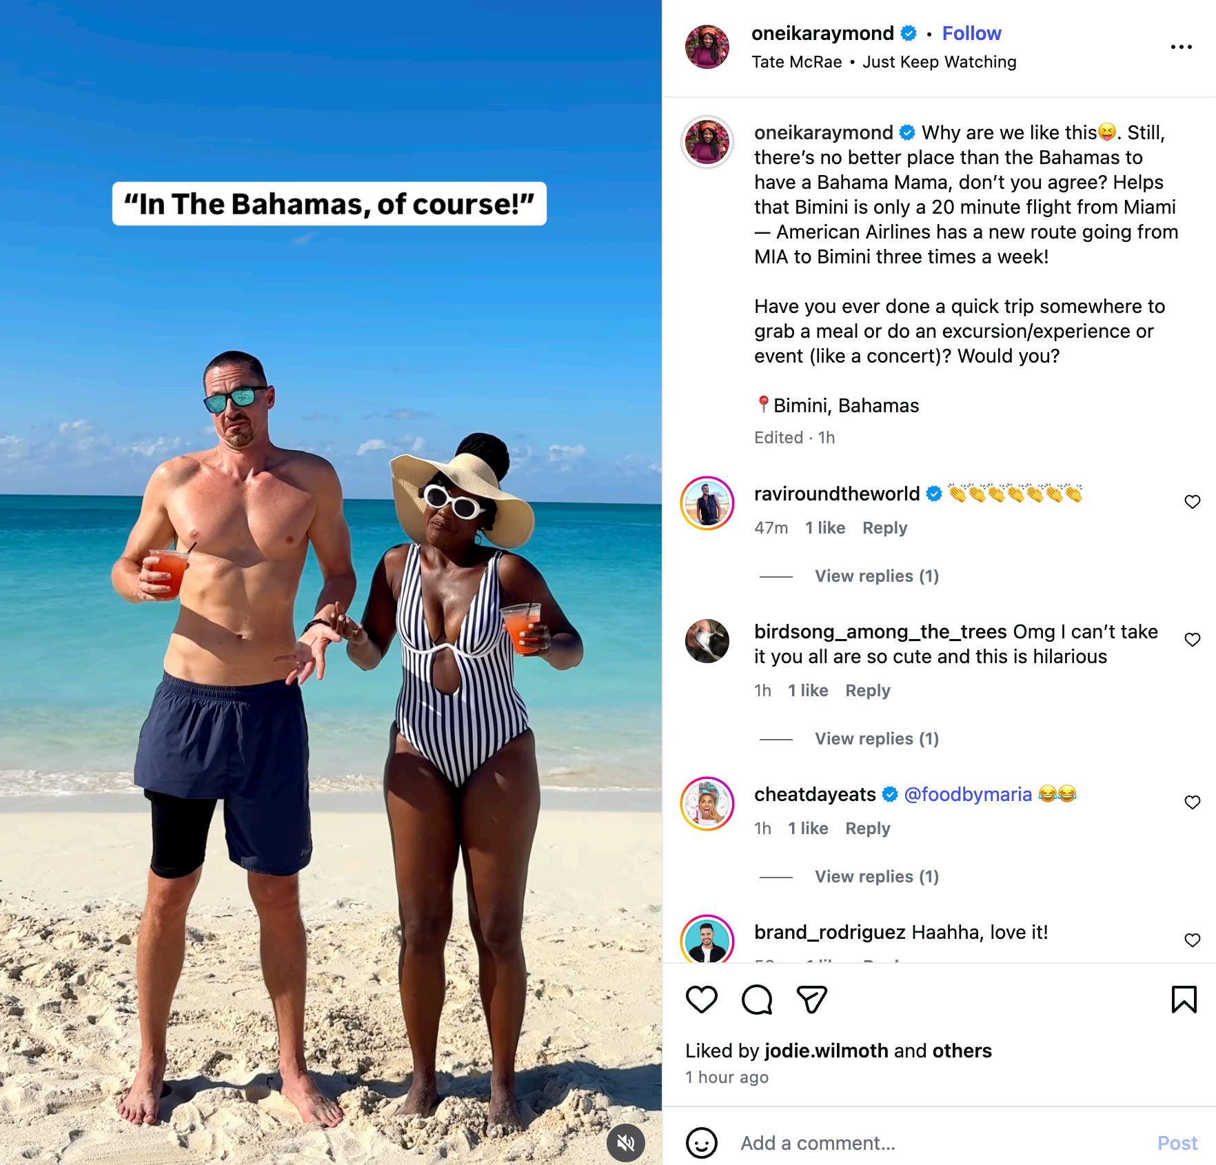The height and width of the screenshot is (1165, 1216).
Task: Save post with bookmark icon
Action: pos(1184,1000)
